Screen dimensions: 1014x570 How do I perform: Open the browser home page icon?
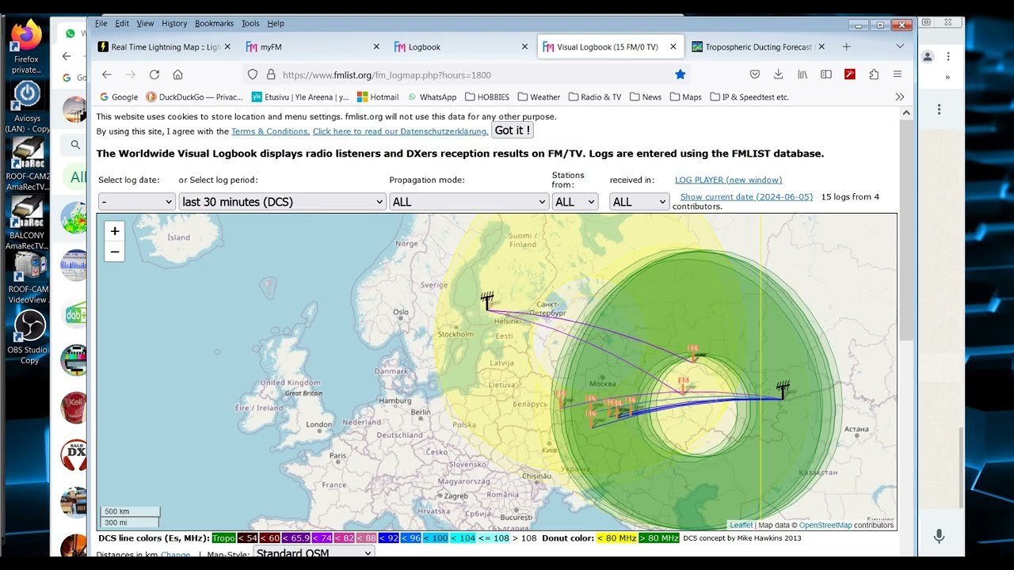(177, 74)
